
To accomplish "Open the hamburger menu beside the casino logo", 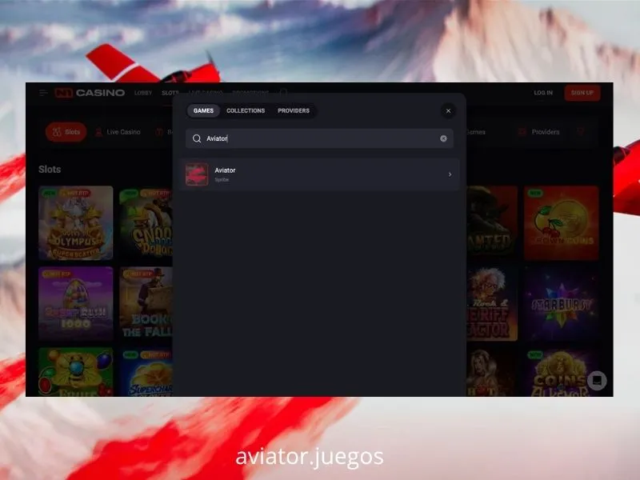I will coord(43,93).
